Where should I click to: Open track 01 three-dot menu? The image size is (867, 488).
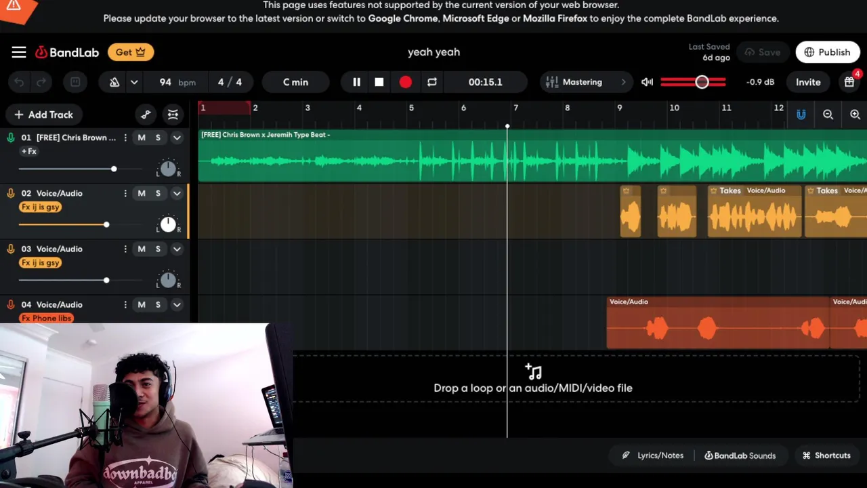(x=125, y=138)
